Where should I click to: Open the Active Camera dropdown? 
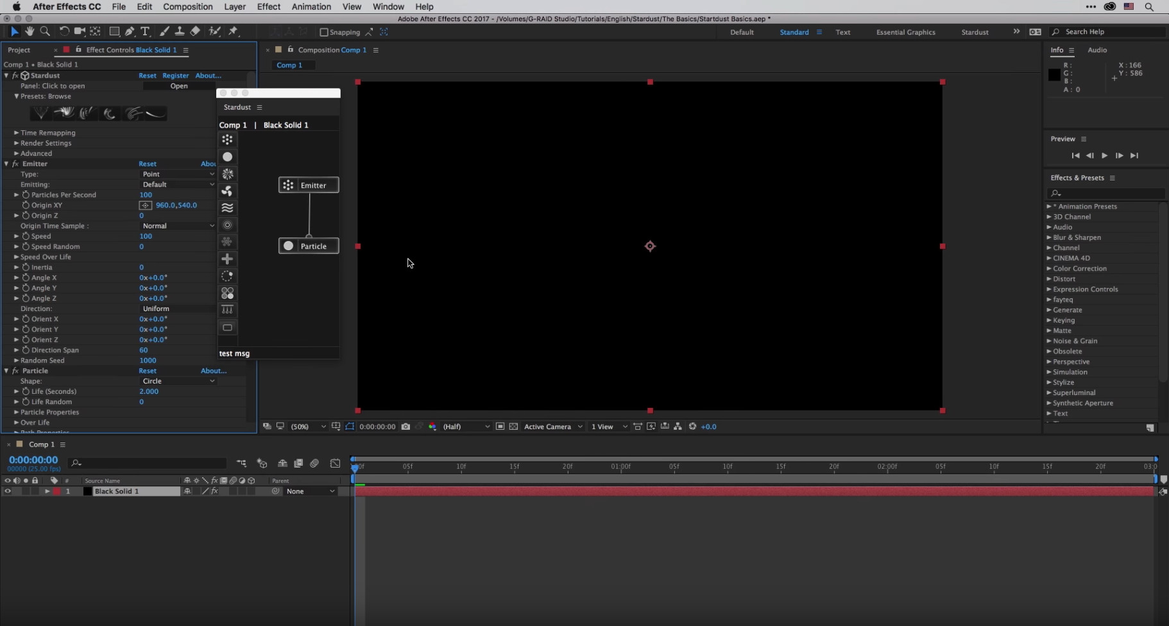click(553, 427)
